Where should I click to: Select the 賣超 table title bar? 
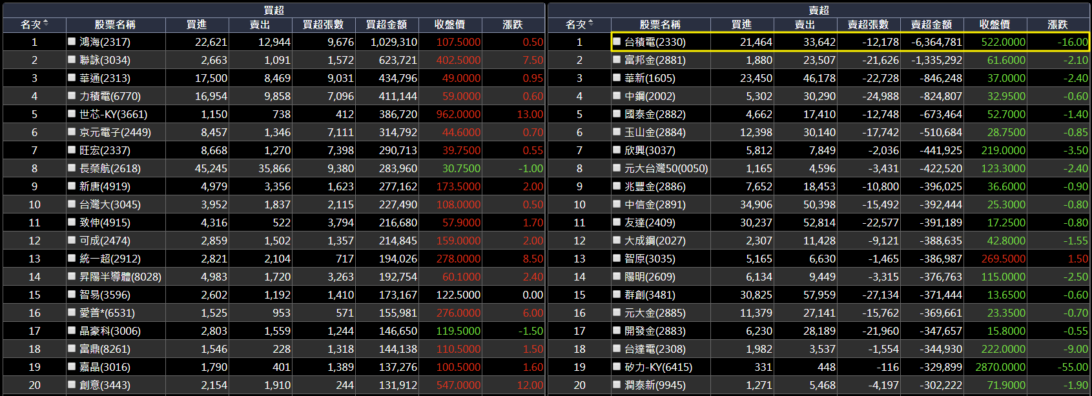tap(819, 10)
